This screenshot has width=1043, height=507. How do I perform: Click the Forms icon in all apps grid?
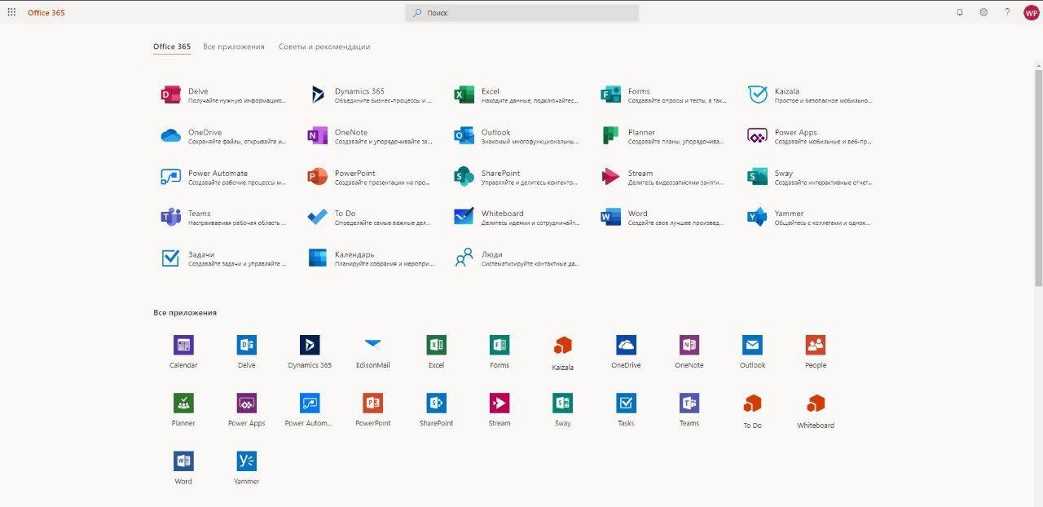[499, 345]
